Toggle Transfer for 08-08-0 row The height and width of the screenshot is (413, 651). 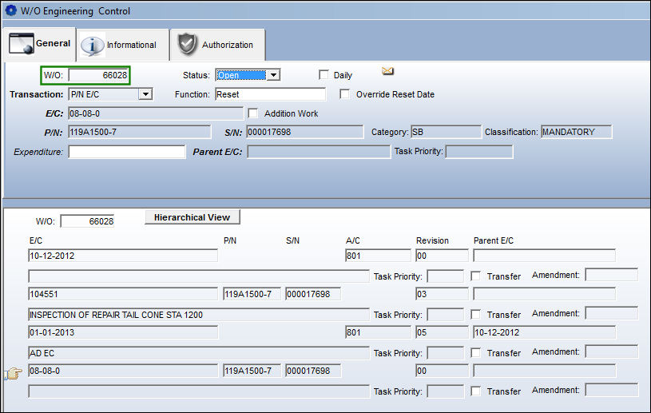coord(475,391)
